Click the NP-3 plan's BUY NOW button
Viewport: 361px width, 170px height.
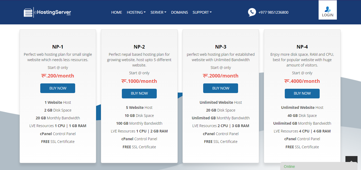(220, 88)
